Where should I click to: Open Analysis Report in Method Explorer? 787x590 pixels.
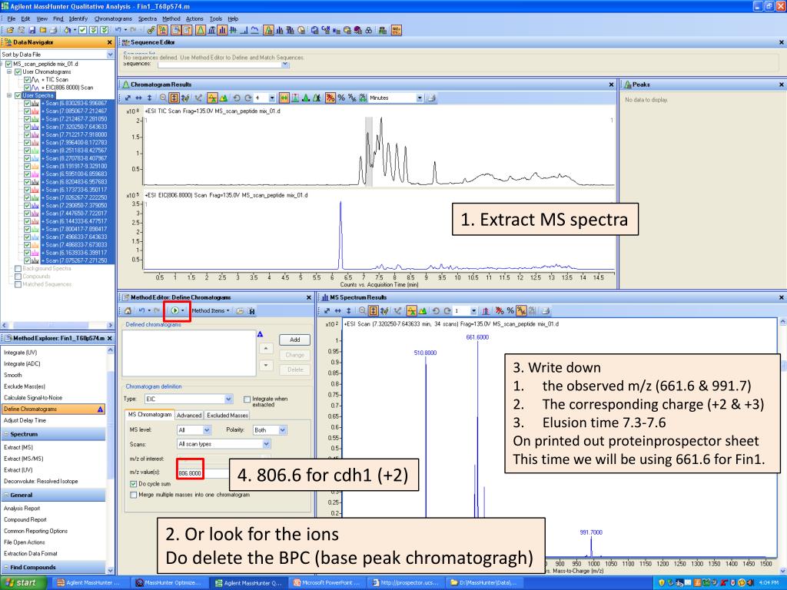22,509
